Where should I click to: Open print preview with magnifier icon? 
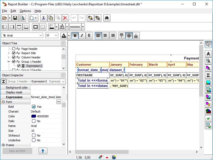tap(22, 18)
